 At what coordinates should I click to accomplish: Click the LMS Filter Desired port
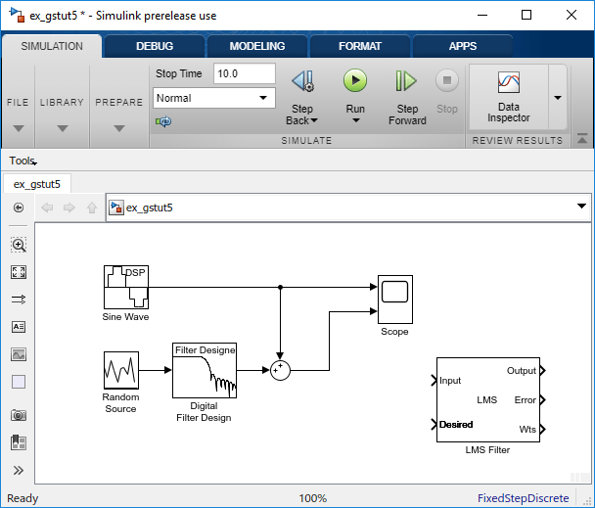click(435, 425)
